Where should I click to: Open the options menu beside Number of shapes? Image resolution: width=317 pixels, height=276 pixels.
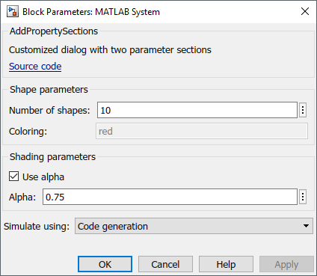tap(303, 110)
